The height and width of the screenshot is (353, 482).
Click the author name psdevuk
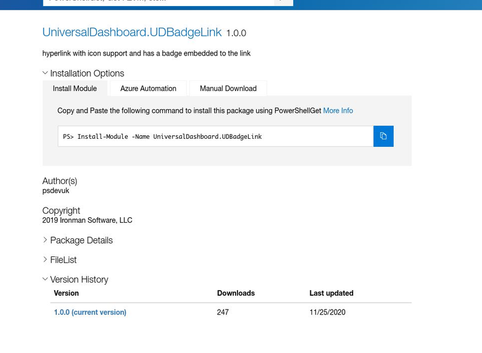click(55, 191)
